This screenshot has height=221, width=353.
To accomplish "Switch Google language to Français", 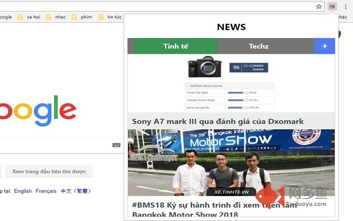I will pos(46,191).
